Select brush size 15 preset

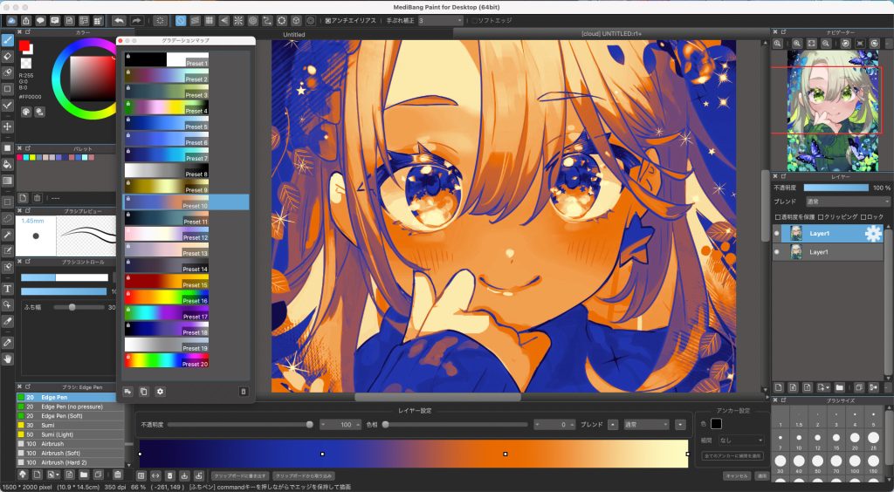click(836, 440)
